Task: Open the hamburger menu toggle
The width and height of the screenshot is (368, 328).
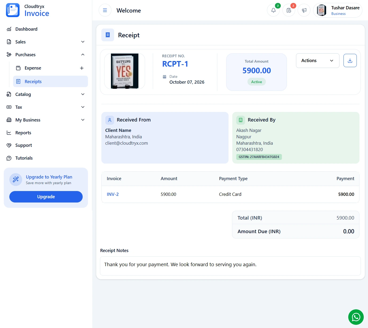Action: click(105, 10)
